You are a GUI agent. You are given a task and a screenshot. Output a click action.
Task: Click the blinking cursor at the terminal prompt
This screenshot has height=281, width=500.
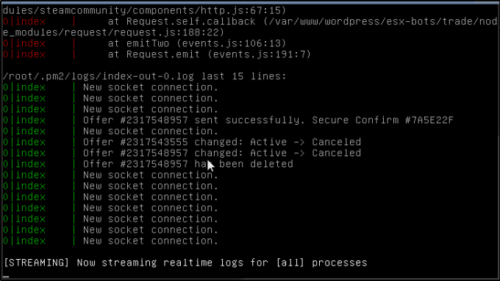point(6,277)
